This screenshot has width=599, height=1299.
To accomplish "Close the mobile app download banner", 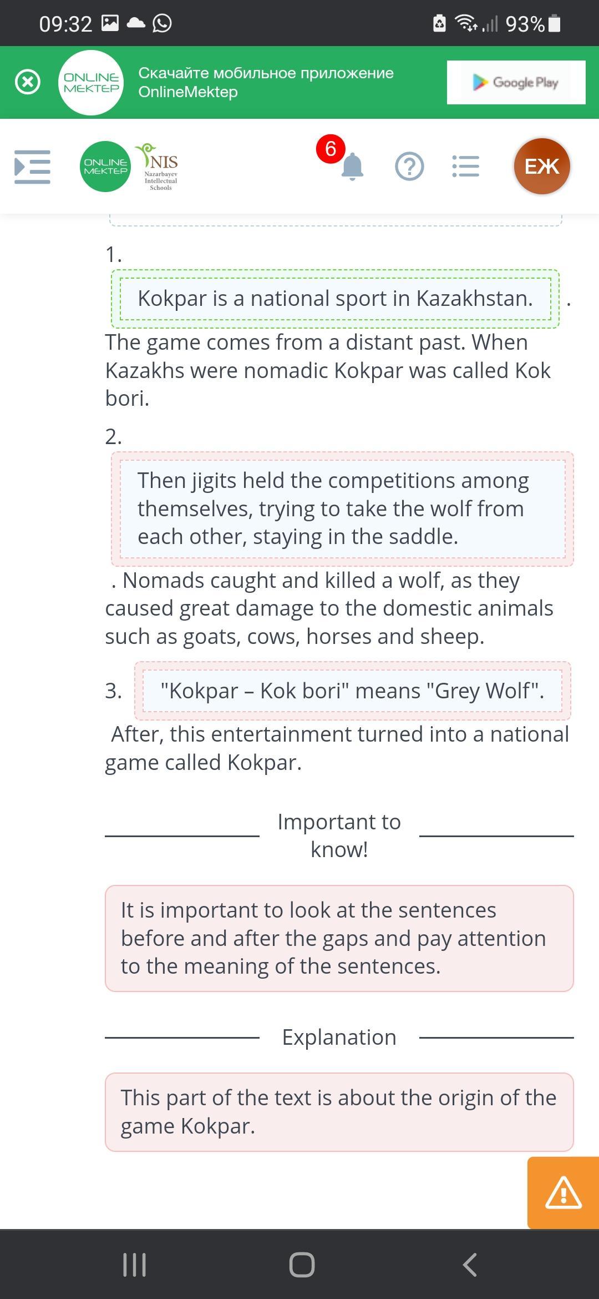I will click(27, 82).
